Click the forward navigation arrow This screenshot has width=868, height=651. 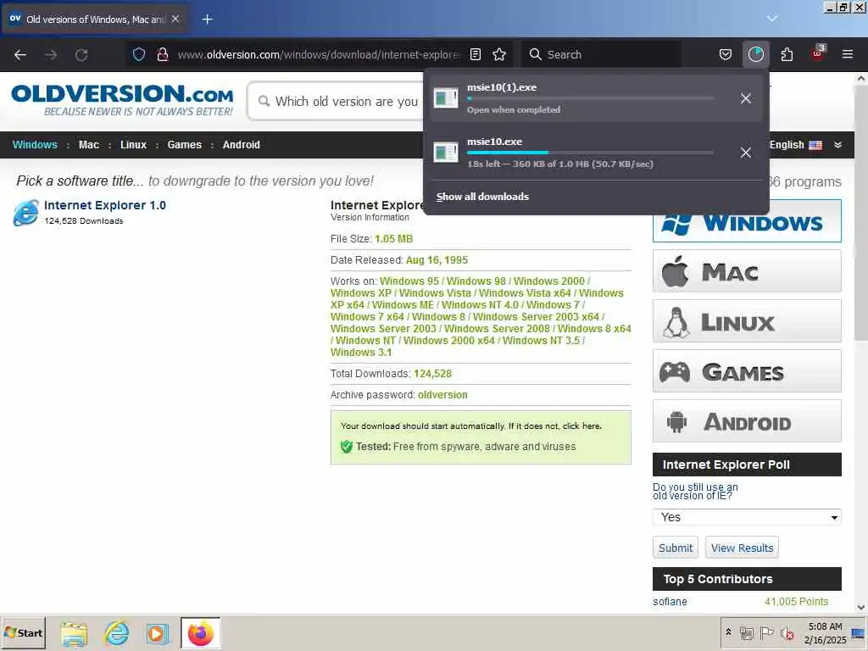51,55
